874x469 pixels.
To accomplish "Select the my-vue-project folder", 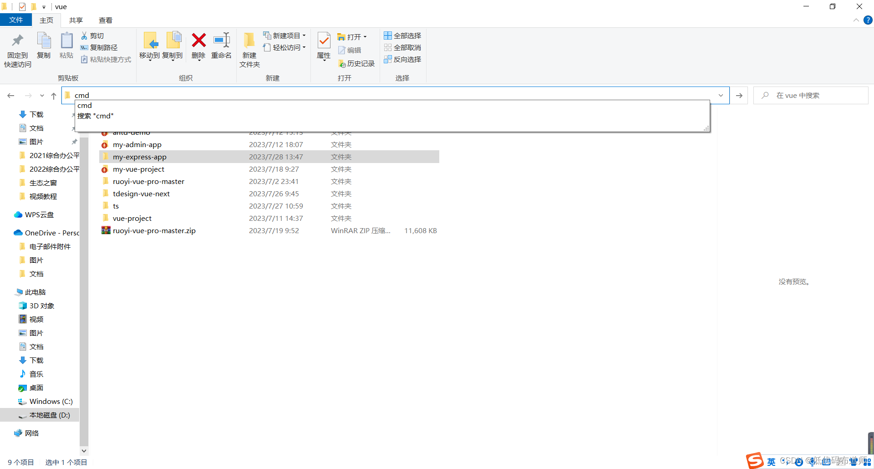I will [x=138, y=169].
